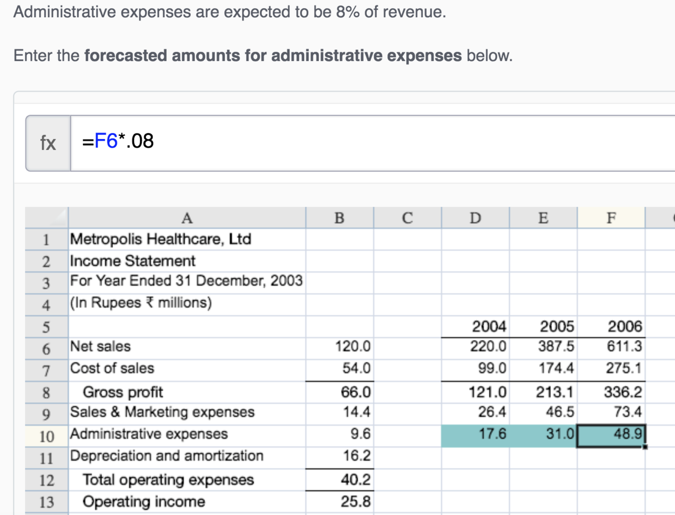Click cell 'Metropolis Healthcare, Ltd'
Image resolution: width=675 pixels, height=515 pixels.
[187, 239]
